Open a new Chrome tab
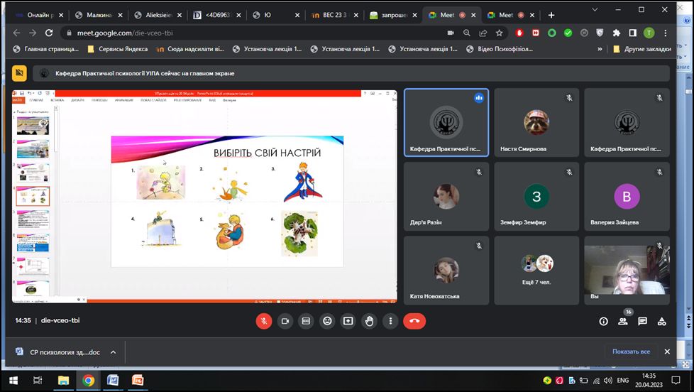694x392 pixels. [x=551, y=15]
